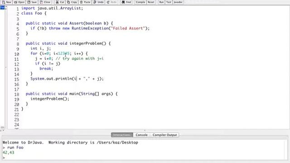290x163 pixels.
Task: Open the Find dialog with binoculars button
Action: coord(126,2)
